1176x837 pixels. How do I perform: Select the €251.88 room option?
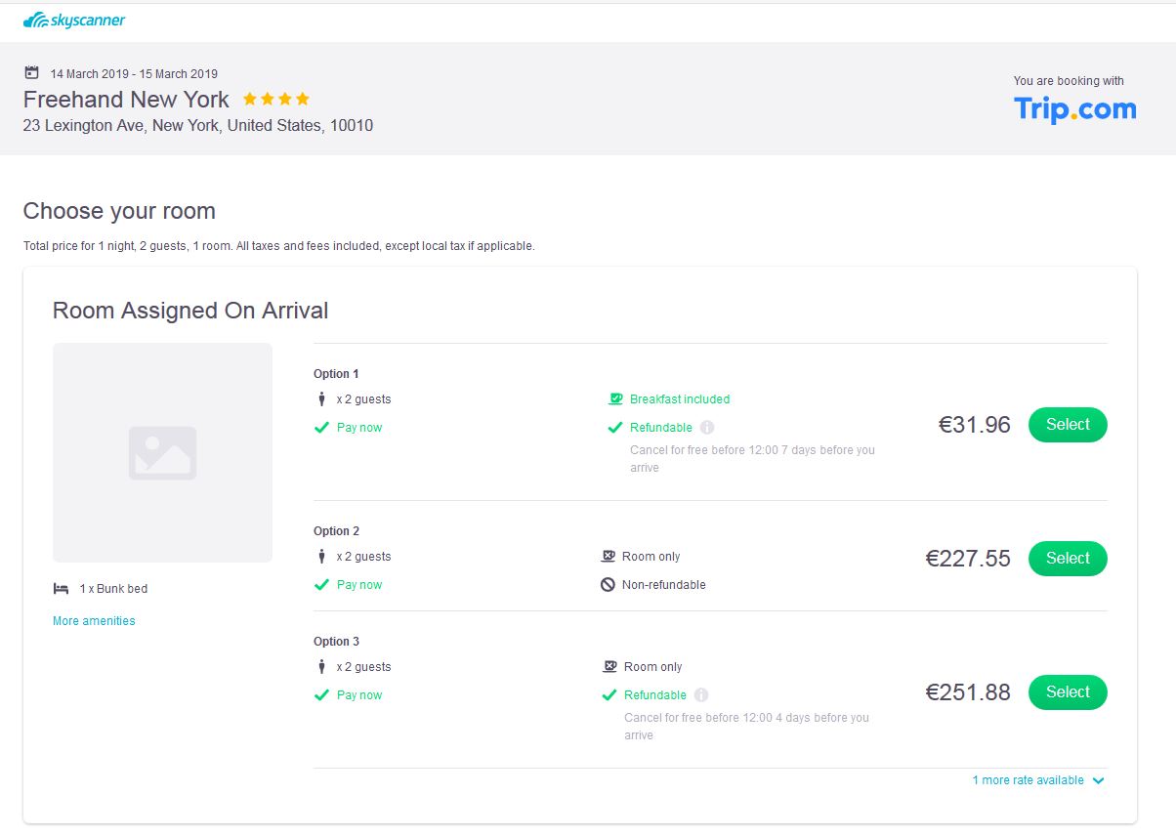(x=1068, y=692)
